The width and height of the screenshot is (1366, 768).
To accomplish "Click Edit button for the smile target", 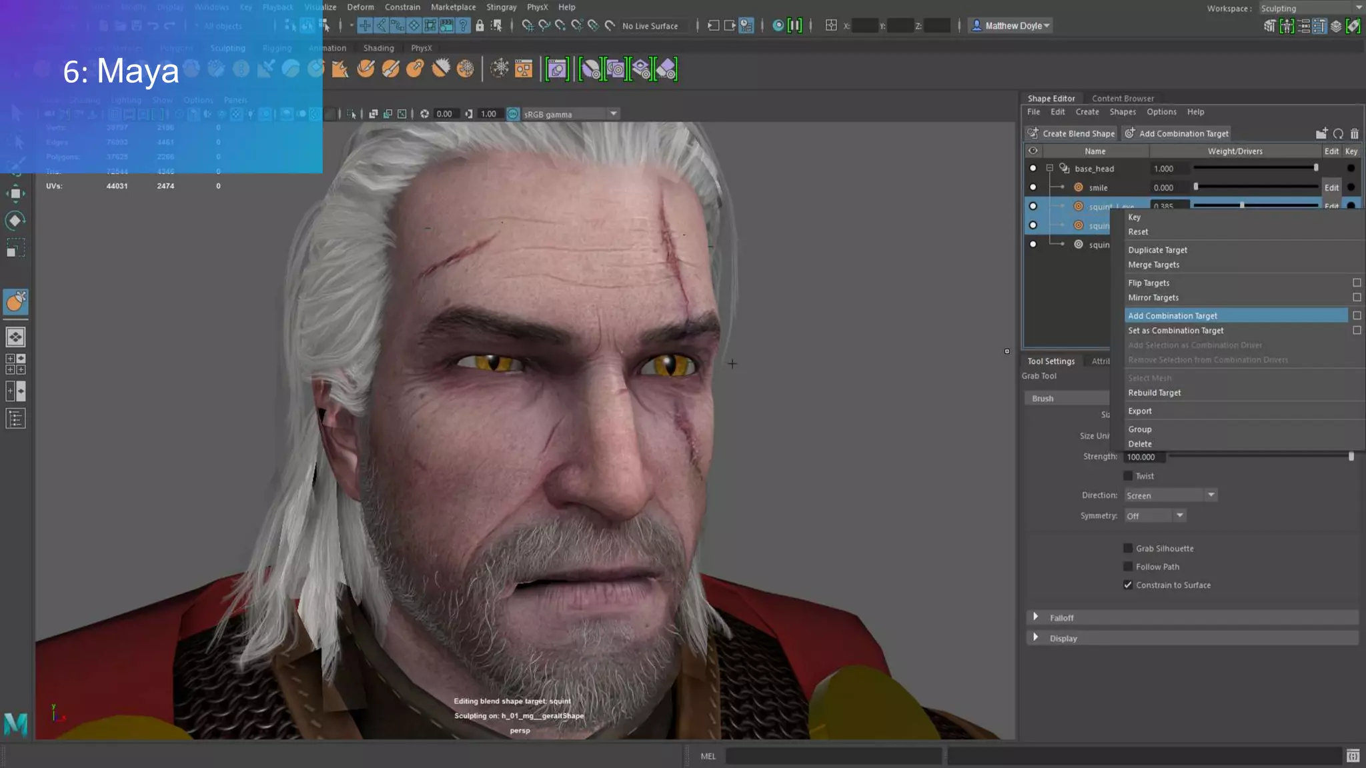I will pyautogui.click(x=1331, y=188).
